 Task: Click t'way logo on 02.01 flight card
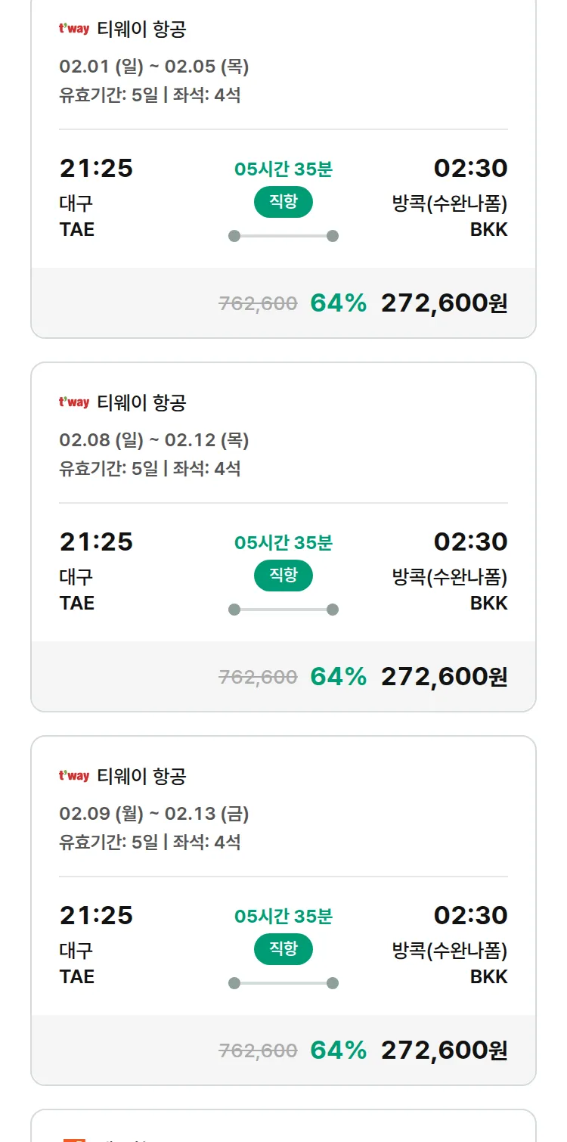click(x=74, y=29)
